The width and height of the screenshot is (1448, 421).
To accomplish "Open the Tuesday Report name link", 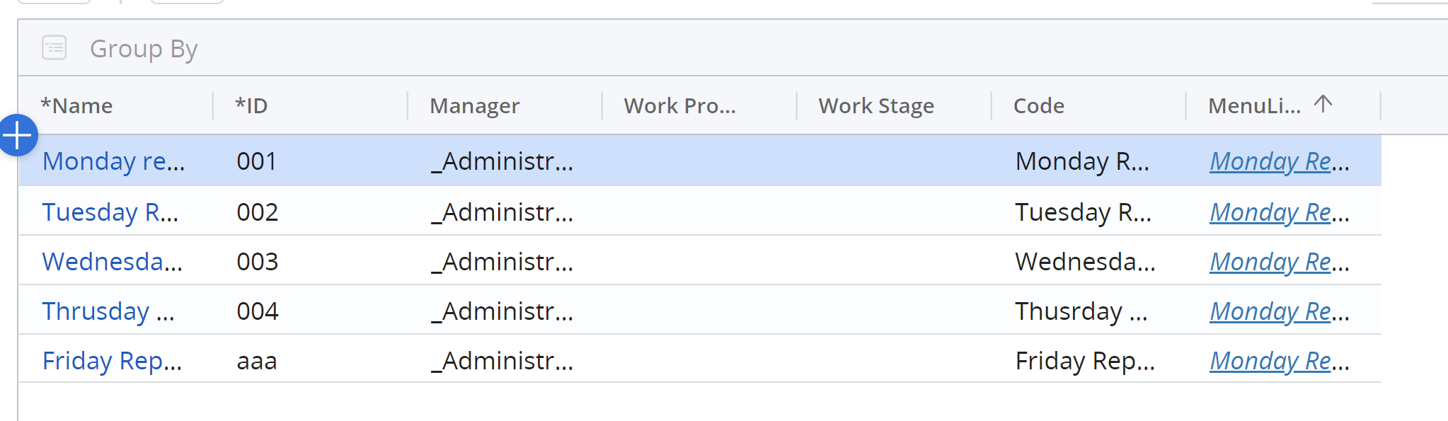I will [x=110, y=212].
